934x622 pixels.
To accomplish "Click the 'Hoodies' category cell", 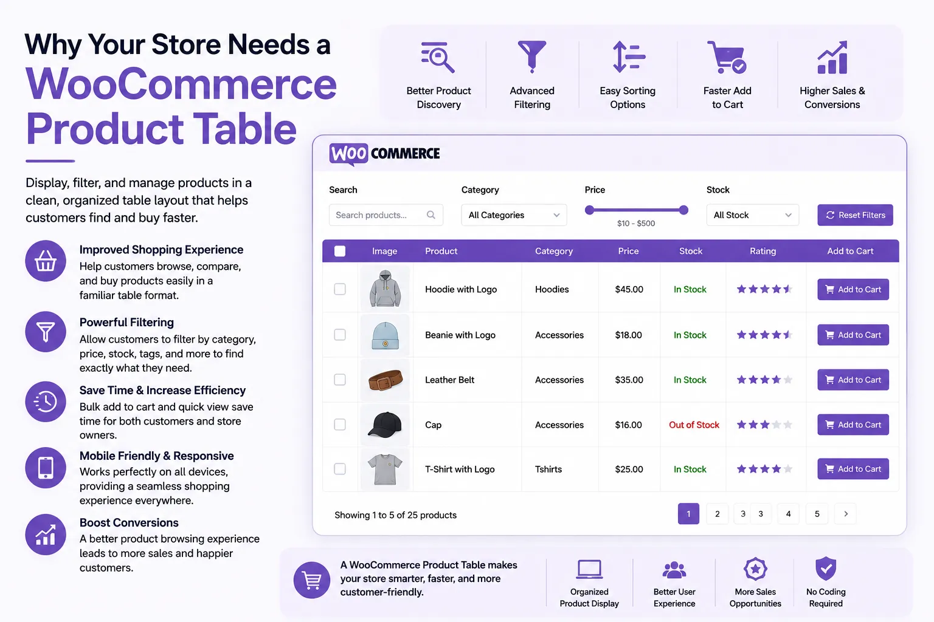I will (552, 289).
